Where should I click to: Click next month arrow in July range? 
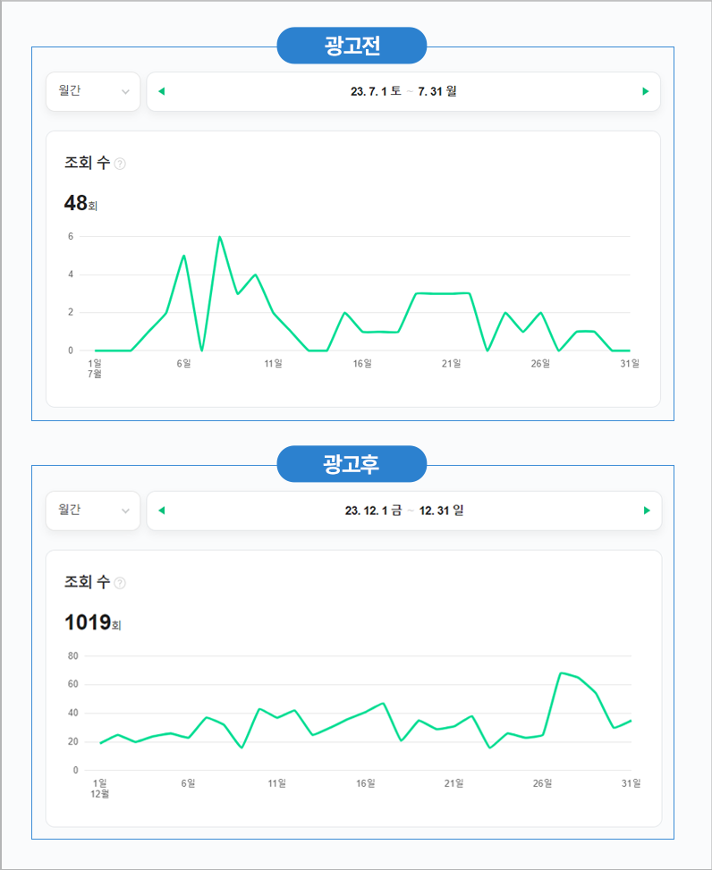tap(646, 91)
